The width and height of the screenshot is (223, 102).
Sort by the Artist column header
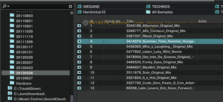pyautogui.click(x=202, y=21)
